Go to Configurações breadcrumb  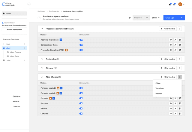54,11
